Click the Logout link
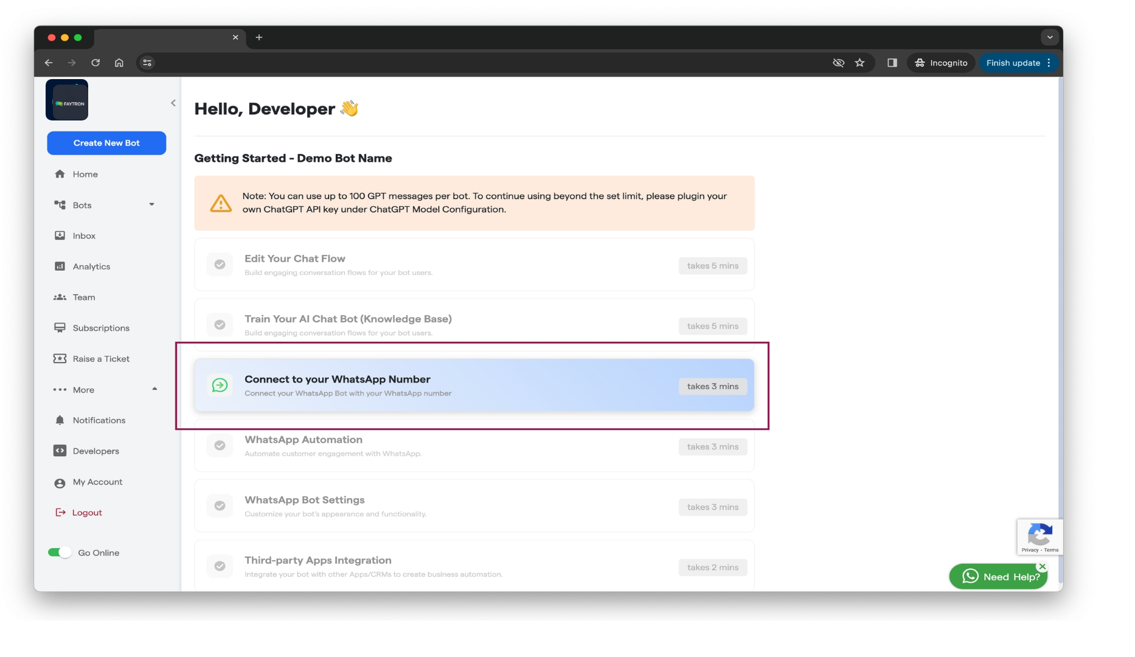 pyautogui.click(x=87, y=513)
